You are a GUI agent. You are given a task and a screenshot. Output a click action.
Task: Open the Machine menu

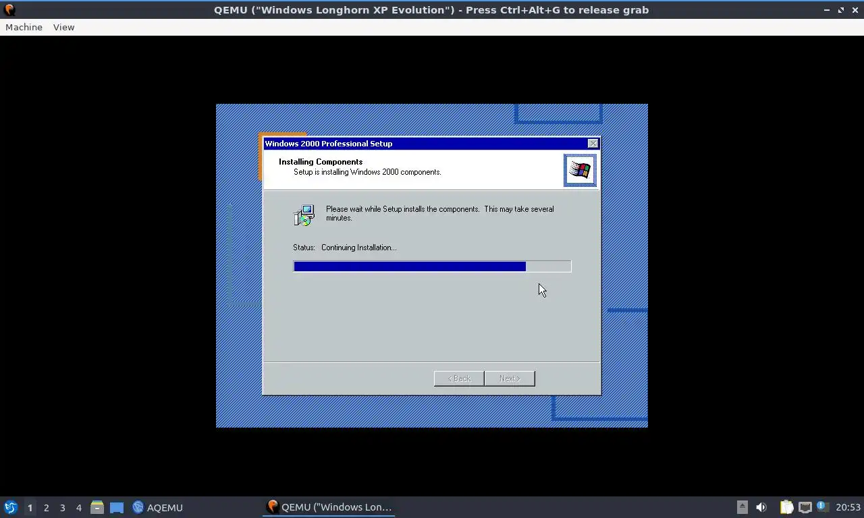[24, 27]
